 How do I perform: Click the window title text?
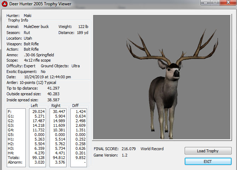tap(41, 4)
